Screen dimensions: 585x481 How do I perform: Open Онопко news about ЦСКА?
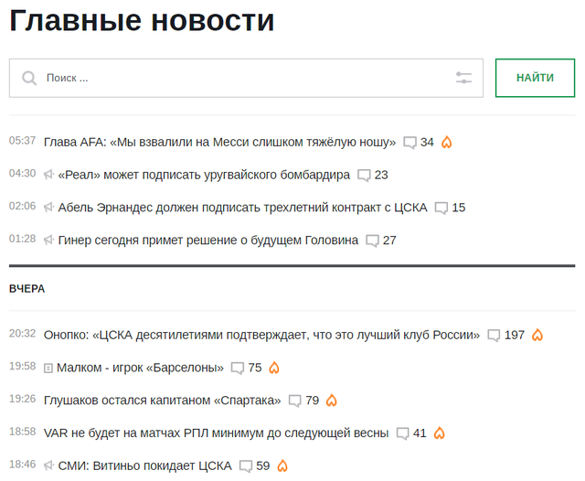(262, 335)
